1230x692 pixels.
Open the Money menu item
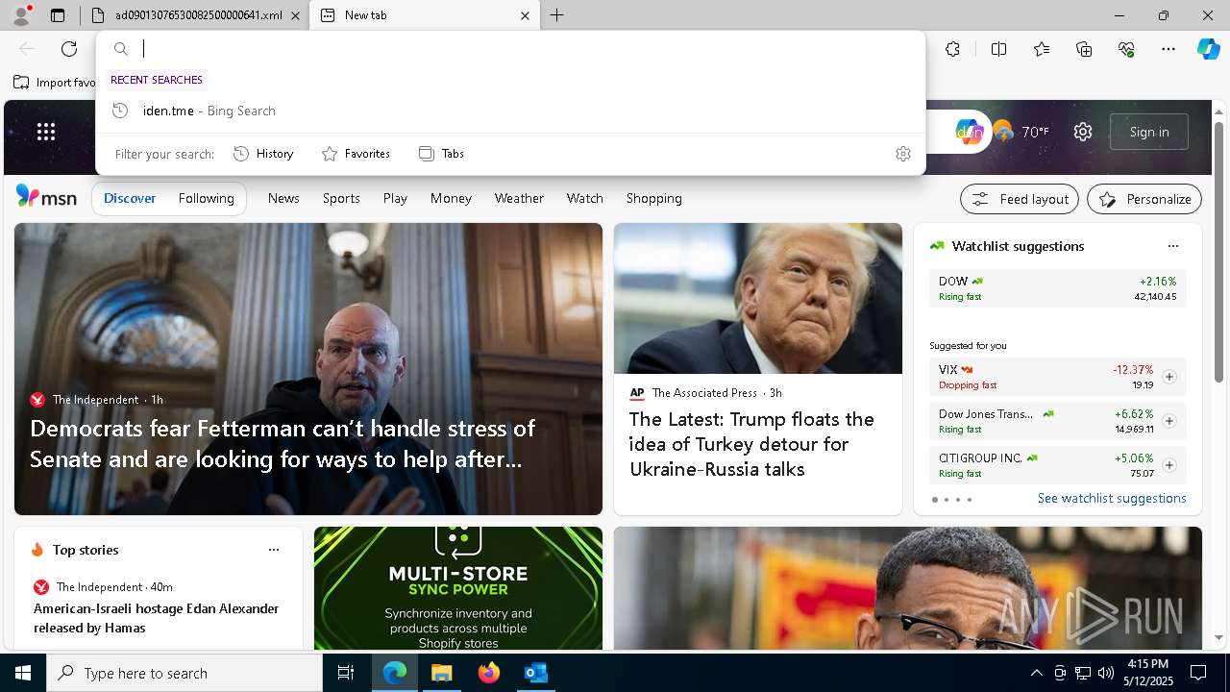click(451, 198)
